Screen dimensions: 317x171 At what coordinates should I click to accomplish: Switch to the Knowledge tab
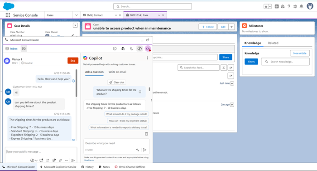tap(253, 43)
